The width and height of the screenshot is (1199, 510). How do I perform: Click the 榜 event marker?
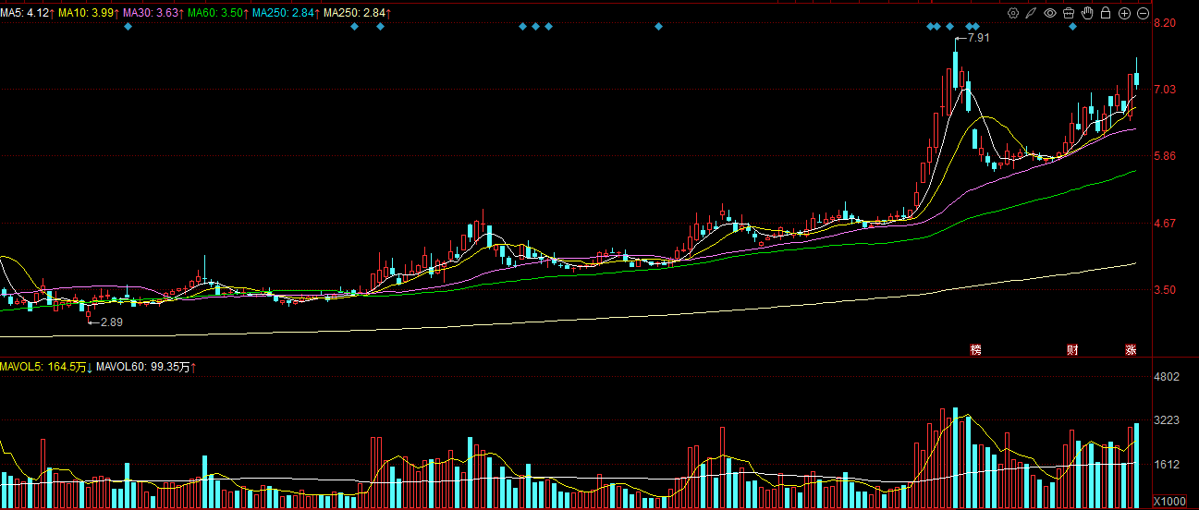click(975, 349)
